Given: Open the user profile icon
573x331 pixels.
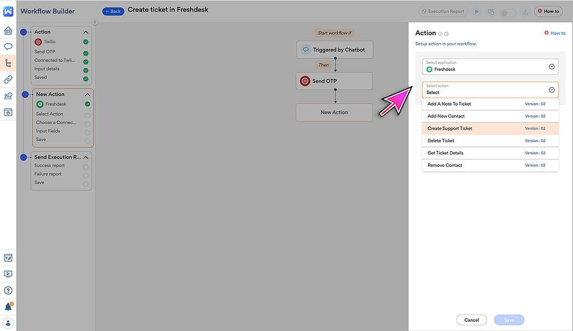Looking at the screenshot, I should coord(8,323).
